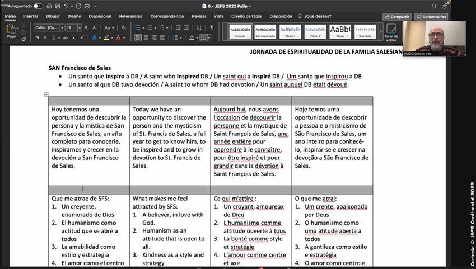Click the Comentarios button
The height and width of the screenshot is (269, 476).
click(x=431, y=17)
